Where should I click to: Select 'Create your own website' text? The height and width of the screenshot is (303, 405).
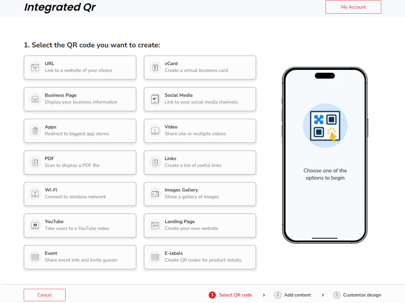tap(192, 229)
